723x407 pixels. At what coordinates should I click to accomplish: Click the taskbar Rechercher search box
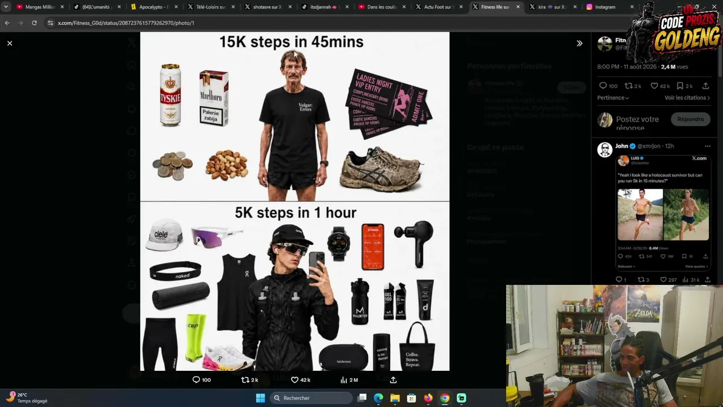point(311,398)
